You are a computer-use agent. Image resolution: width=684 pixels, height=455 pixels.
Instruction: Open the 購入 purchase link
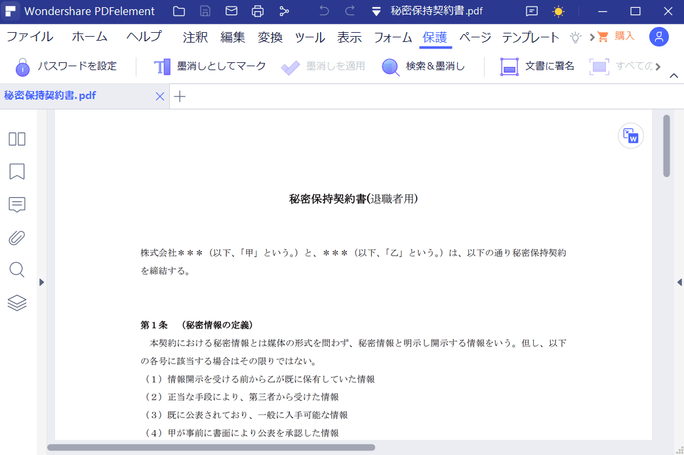pos(617,37)
